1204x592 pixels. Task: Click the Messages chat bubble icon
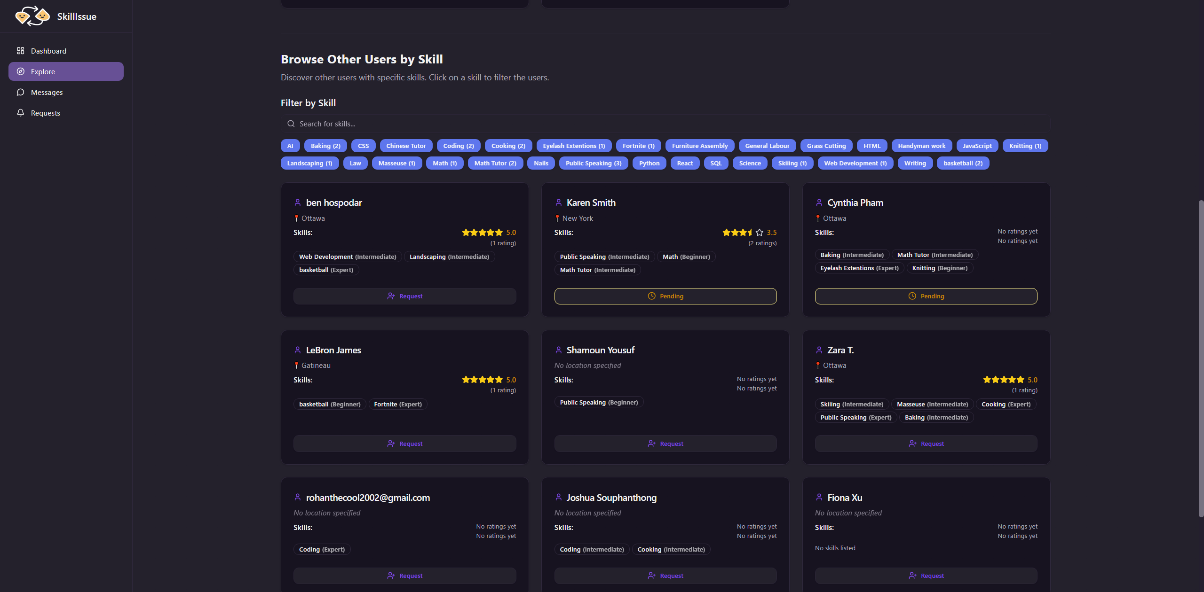tap(21, 92)
